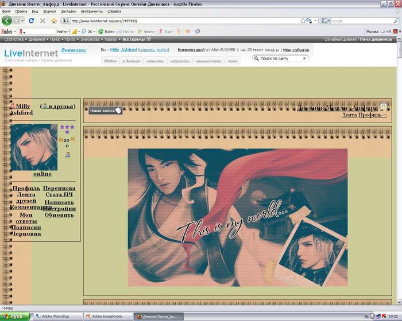Bookmark this page with the star icon
The height and width of the screenshot is (321, 402).
click(303, 21)
